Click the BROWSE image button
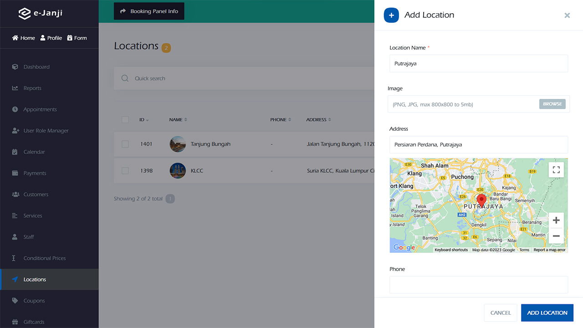The width and height of the screenshot is (583, 328). [x=552, y=104]
